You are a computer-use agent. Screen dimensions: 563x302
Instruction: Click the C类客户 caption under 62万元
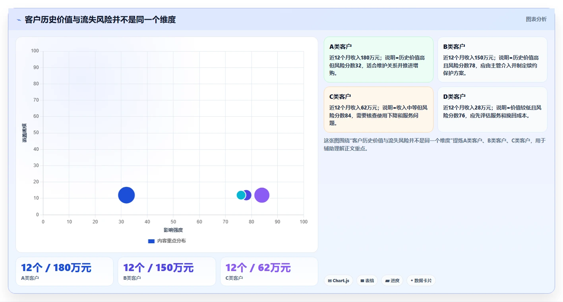234,278
